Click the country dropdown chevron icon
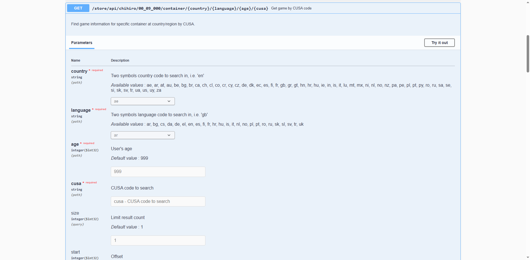This screenshot has width=530, height=260. (x=169, y=101)
